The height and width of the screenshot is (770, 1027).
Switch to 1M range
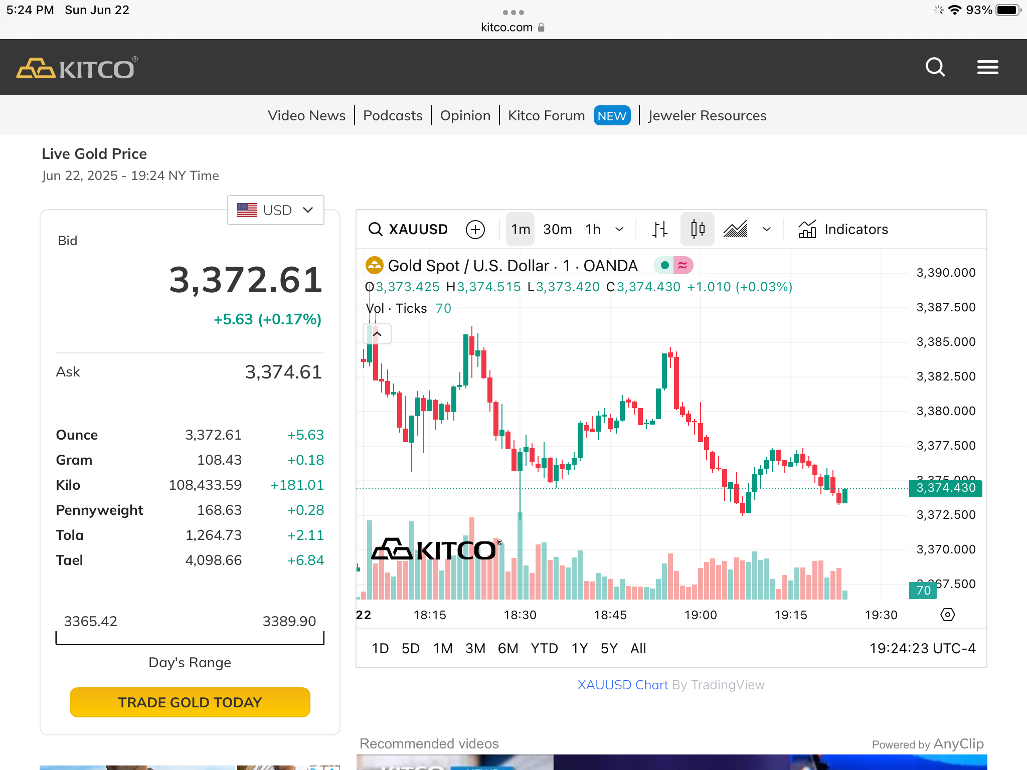[443, 649]
